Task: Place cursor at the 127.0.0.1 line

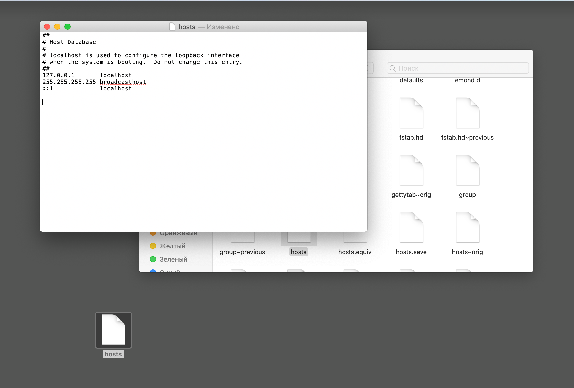Action: point(58,75)
